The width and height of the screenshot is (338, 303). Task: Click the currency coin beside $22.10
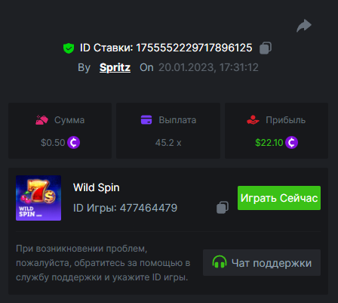[291, 143]
